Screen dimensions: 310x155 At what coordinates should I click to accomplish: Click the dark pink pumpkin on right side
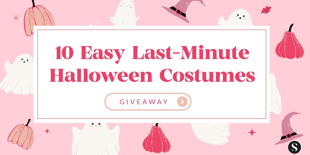(289, 42)
